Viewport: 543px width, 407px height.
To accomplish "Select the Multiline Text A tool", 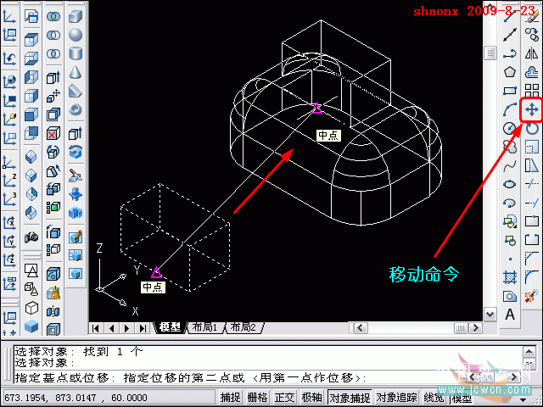I will tap(510, 315).
